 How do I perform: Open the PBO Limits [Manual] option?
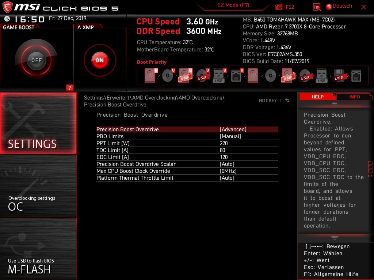187,136
